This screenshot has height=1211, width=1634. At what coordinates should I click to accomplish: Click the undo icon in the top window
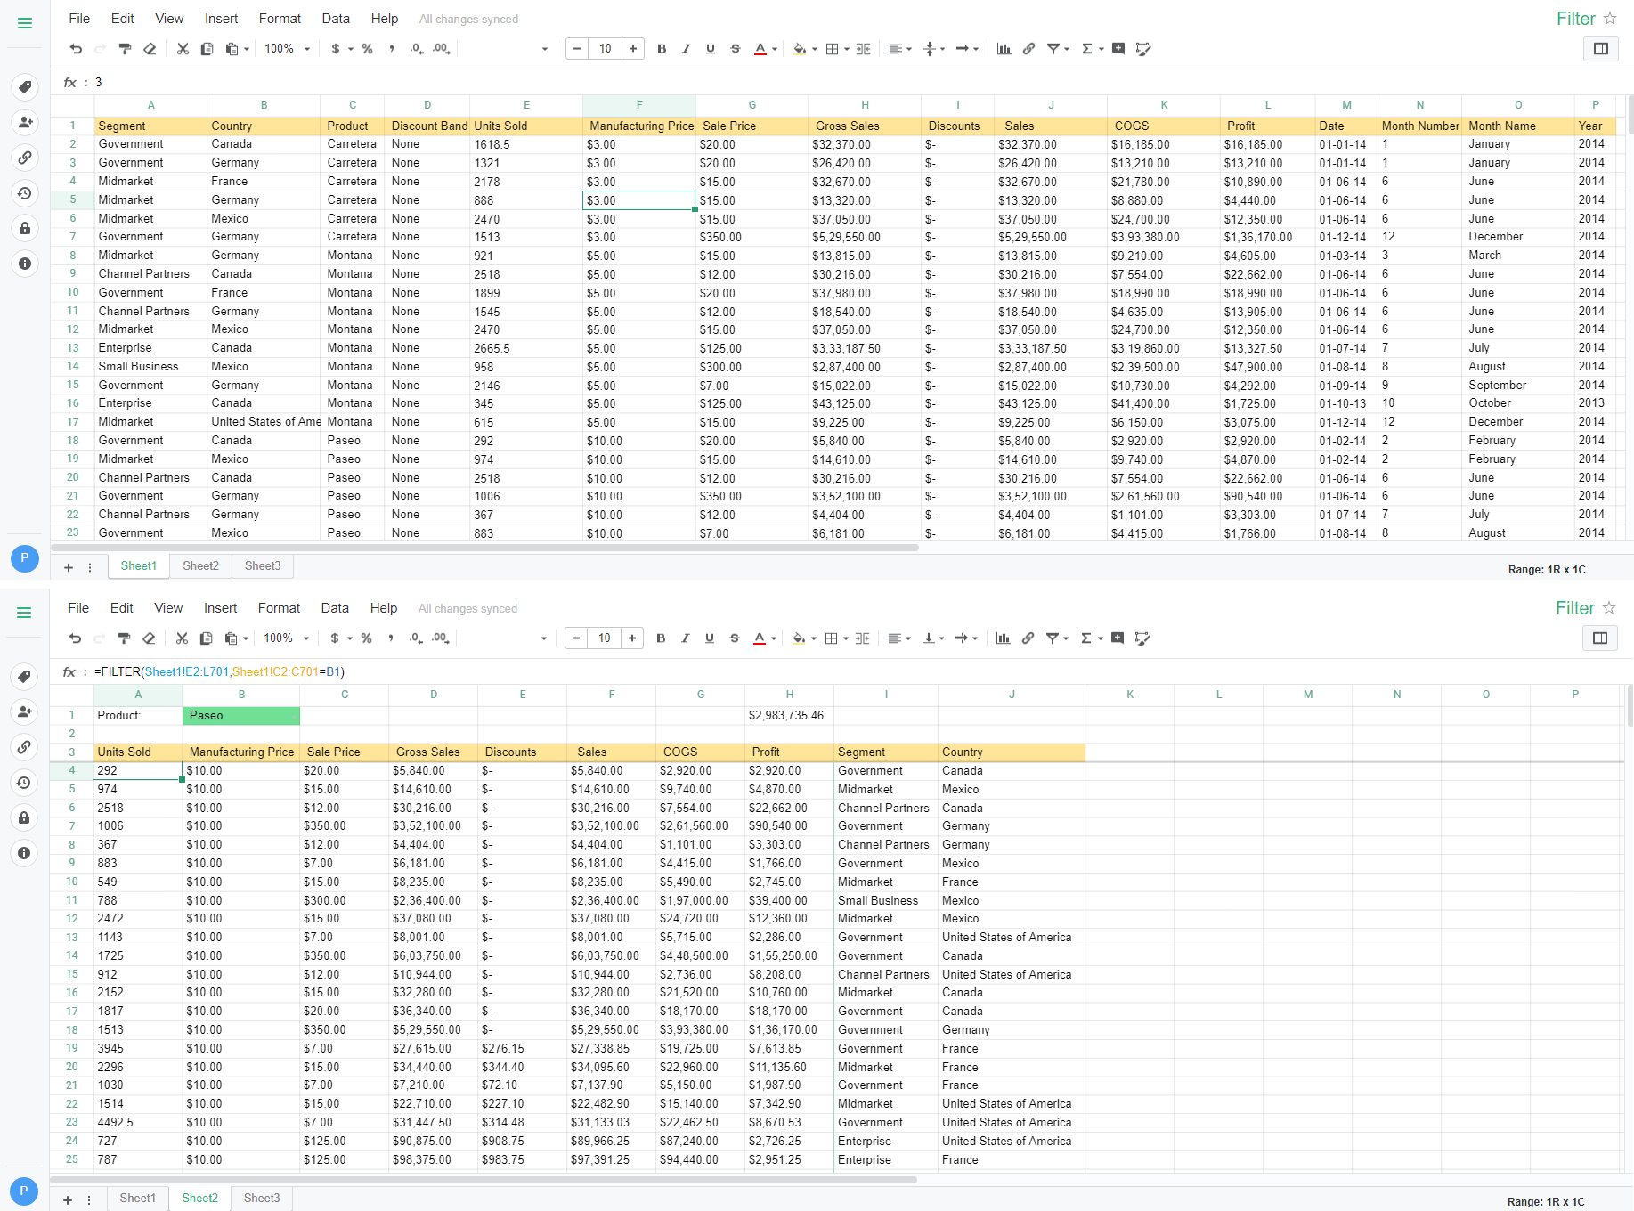(76, 49)
